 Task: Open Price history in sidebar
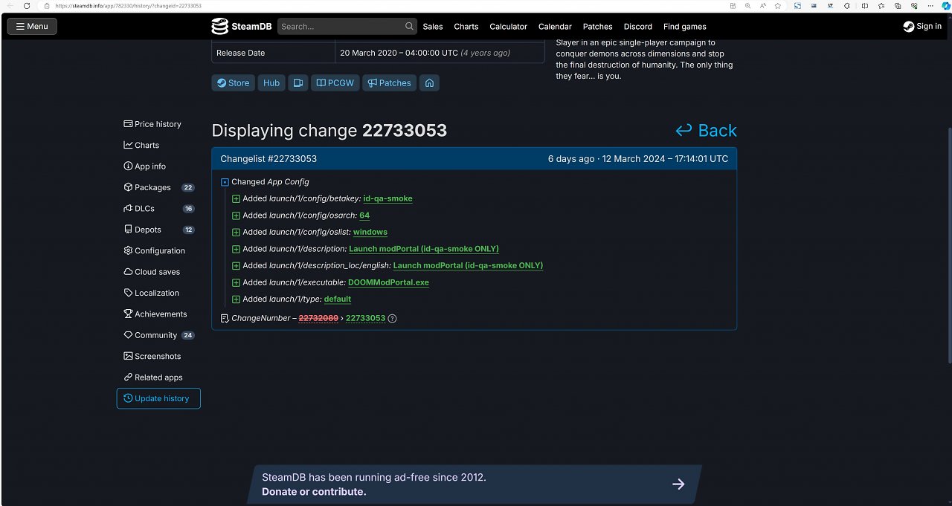click(158, 124)
